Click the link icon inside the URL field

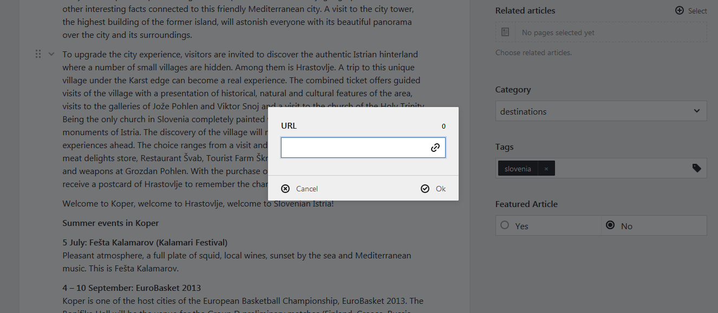(x=435, y=147)
